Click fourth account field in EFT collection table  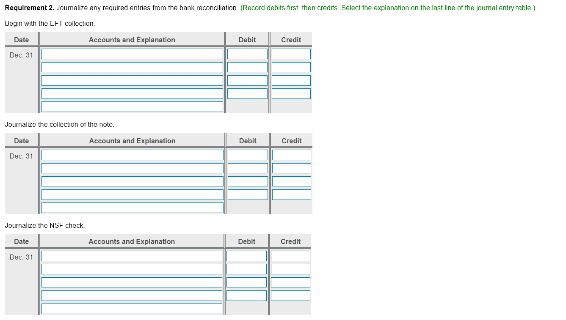click(132, 93)
